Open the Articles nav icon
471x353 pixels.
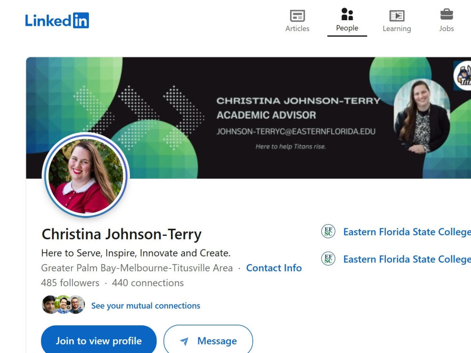297,16
